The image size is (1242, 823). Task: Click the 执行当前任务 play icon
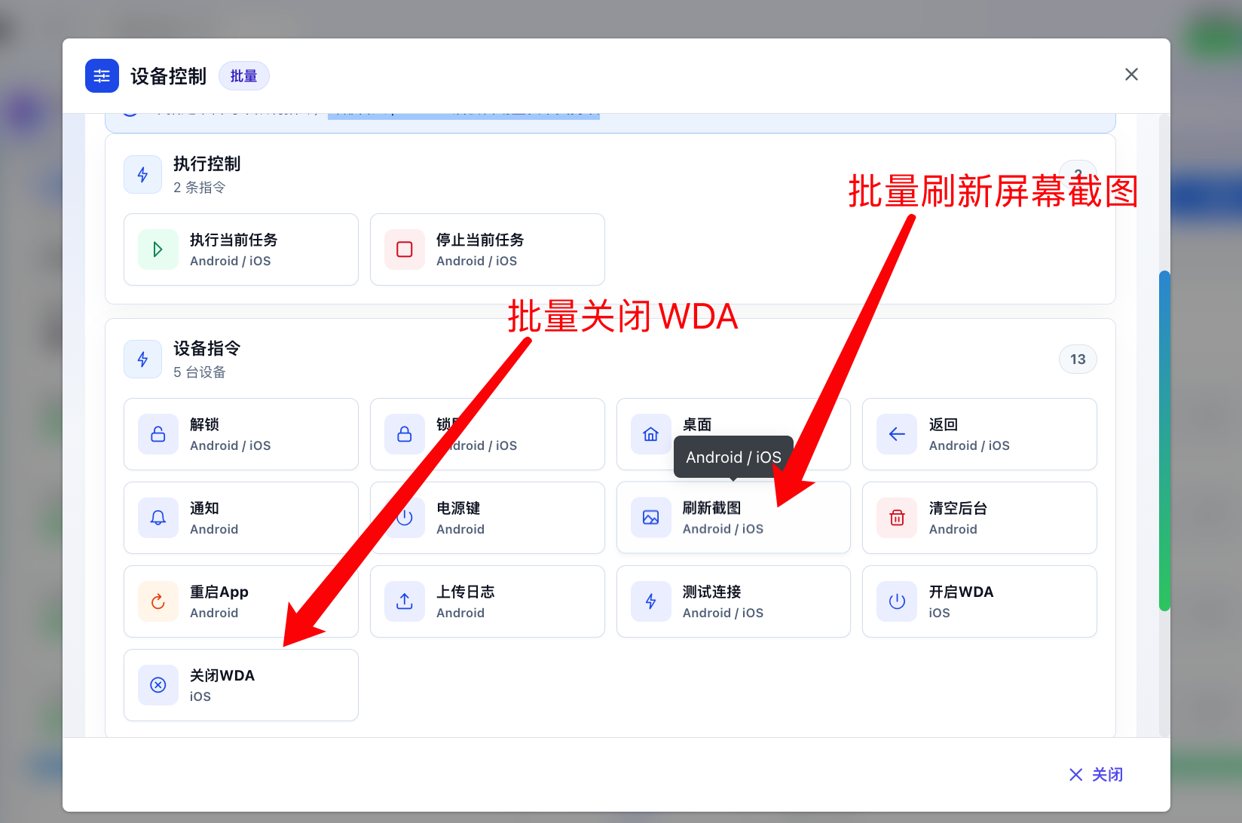click(x=158, y=249)
